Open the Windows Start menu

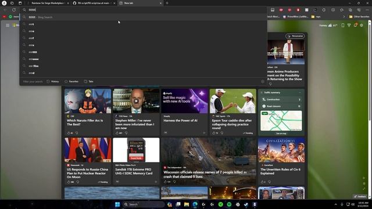(x=117, y=204)
